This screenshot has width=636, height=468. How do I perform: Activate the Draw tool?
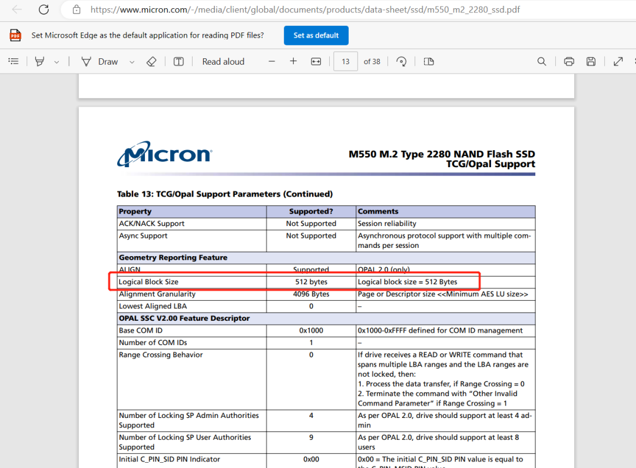100,61
